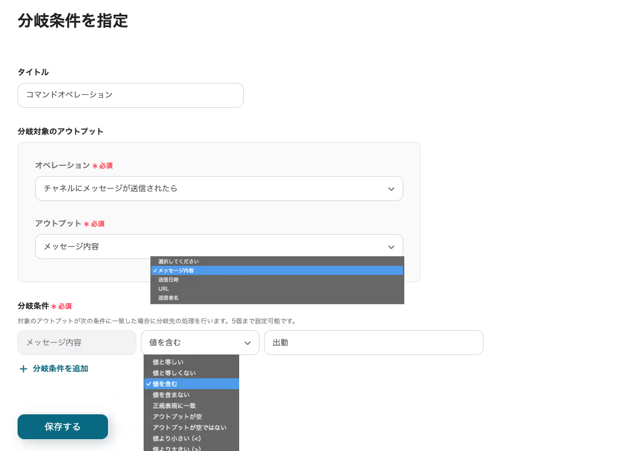Choose 値と等しい from condition list
This screenshot has width=622, height=451.
coord(167,362)
